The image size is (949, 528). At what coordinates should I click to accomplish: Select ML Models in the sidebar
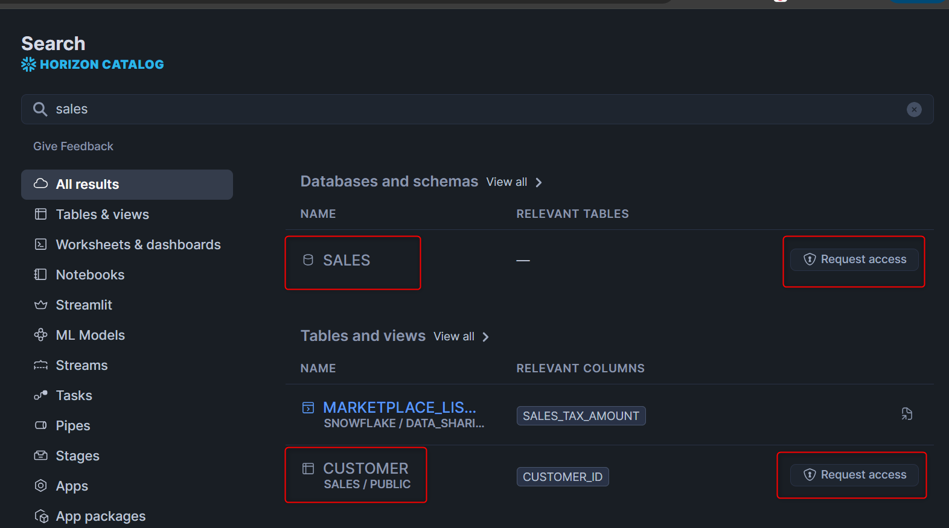pyautogui.click(x=90, y=336)
